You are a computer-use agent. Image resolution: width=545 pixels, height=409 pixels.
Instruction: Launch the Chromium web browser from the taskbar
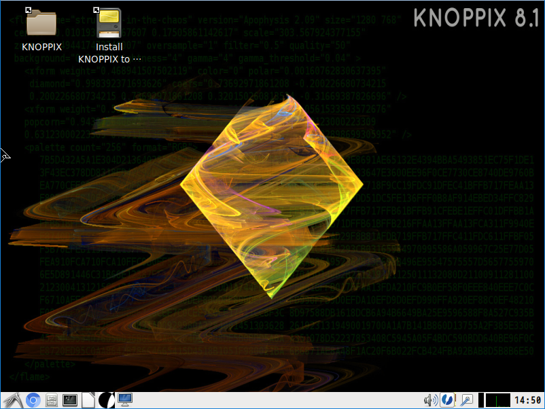pyautogui.click(x=33, y=400)
